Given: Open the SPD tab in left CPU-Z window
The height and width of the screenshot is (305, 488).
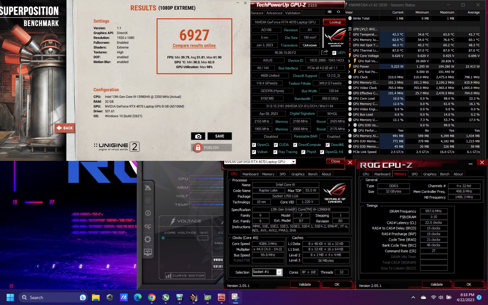Looking at the screenshot, I should (x=283, y=174).
